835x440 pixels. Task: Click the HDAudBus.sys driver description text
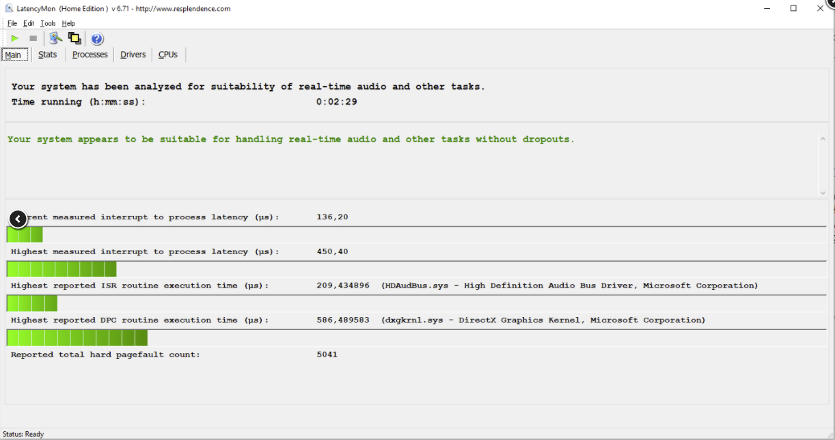pyautogui.click(x=569, y=286)
